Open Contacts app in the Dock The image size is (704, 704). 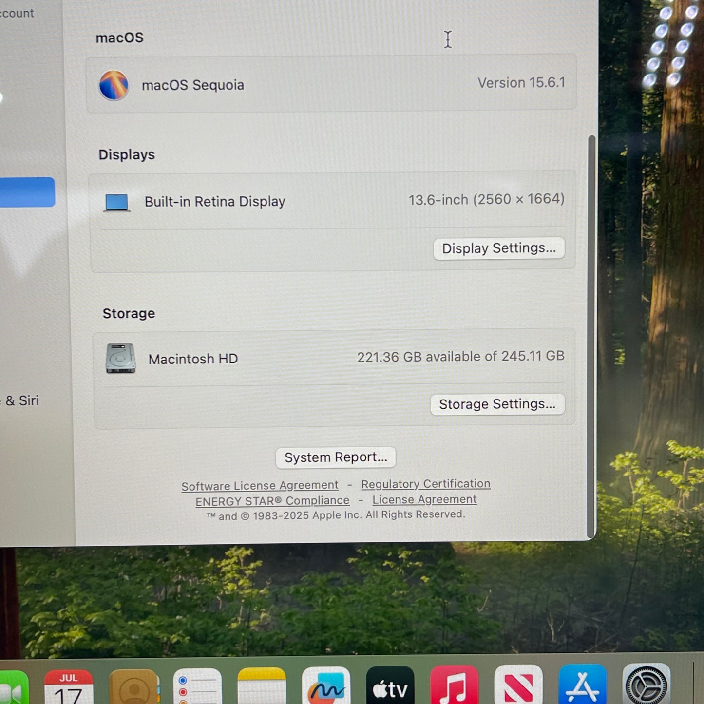pyautogui.click(x=134, y=687)
